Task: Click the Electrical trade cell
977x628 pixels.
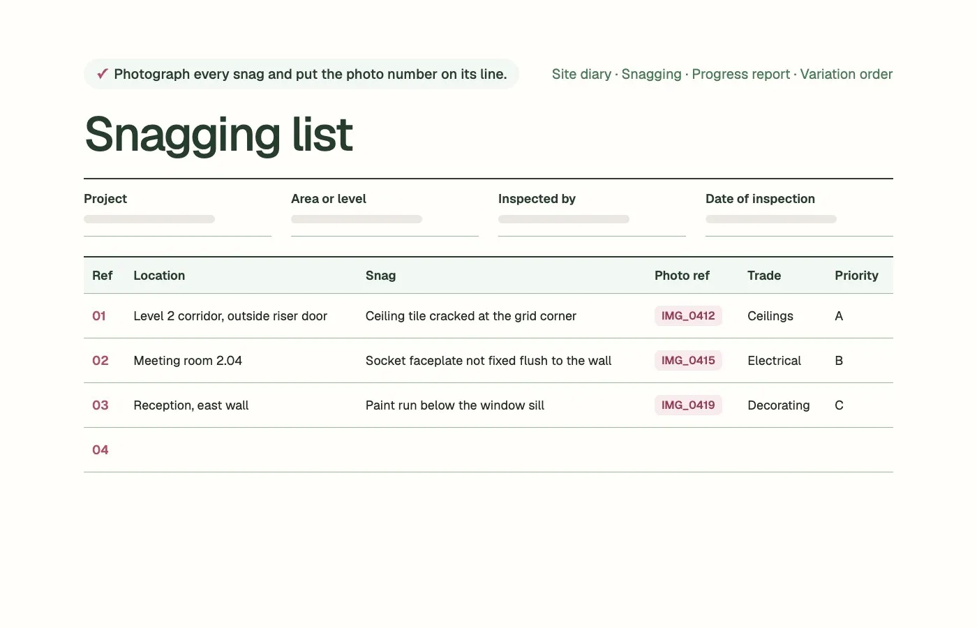Action: click(x=774, y=361)
